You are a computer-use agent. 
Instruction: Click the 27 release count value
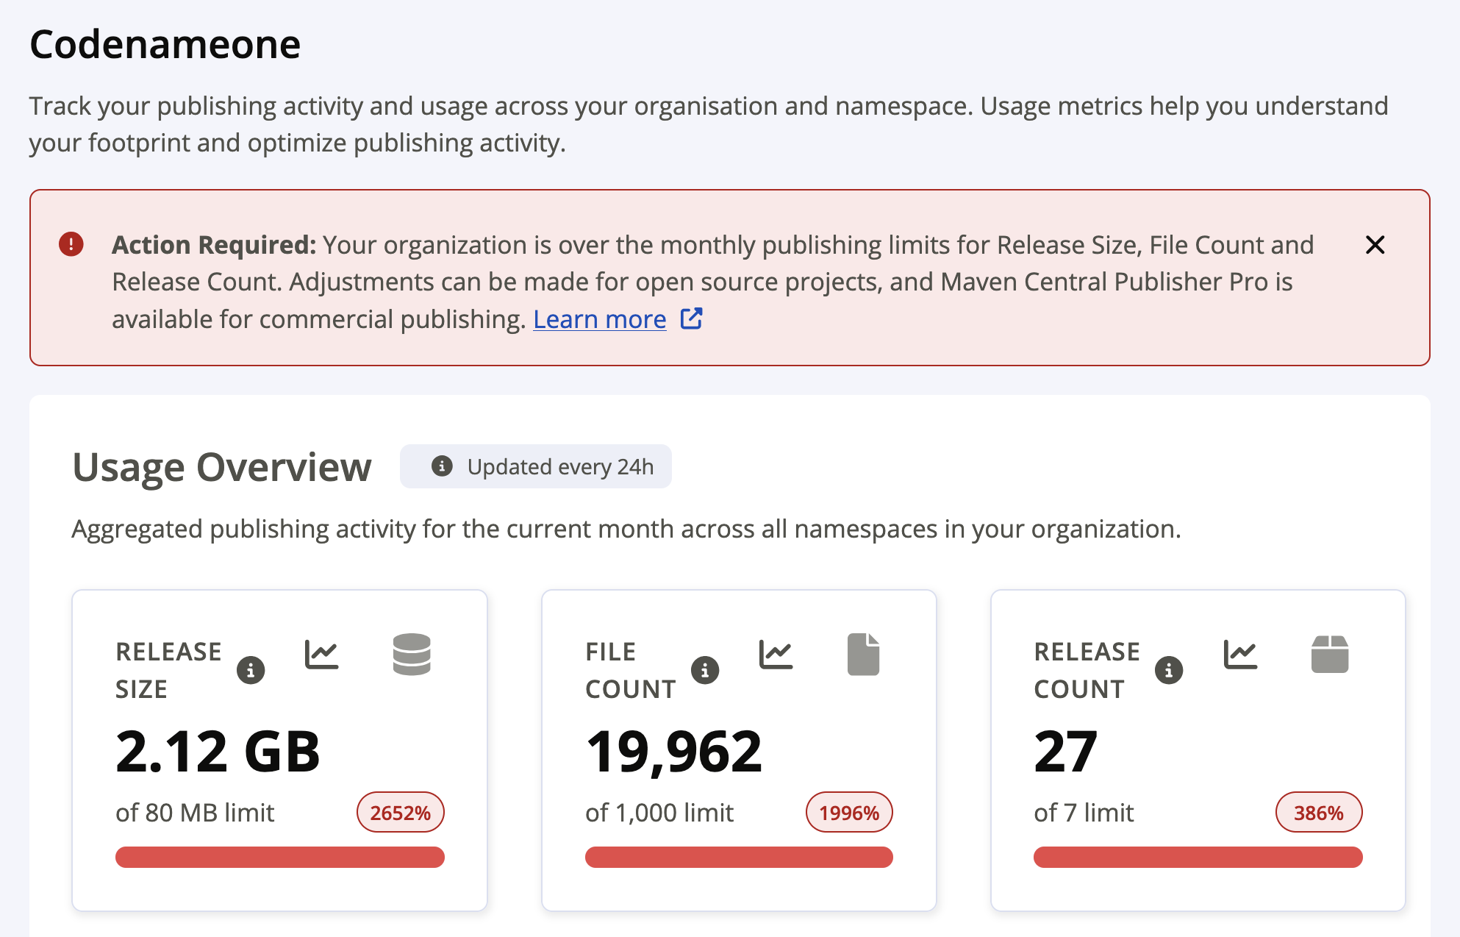click(x=1065, y=752)
